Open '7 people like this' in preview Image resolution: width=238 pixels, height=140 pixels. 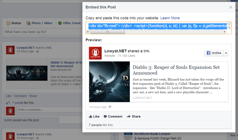[101, 125]
